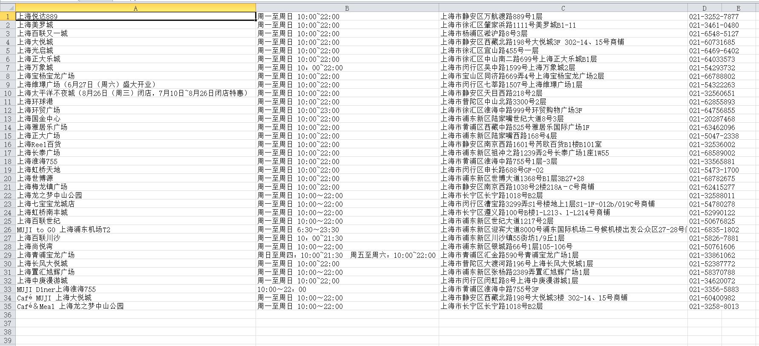Click address 上海市浦东新区陆家嘴世纪大道8号3层

click(x=563, y=119)
